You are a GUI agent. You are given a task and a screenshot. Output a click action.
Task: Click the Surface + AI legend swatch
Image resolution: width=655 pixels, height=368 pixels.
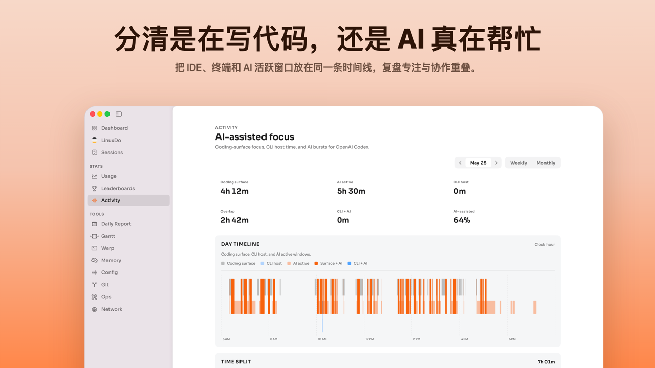pyautogui.click(x=316, y=264)
